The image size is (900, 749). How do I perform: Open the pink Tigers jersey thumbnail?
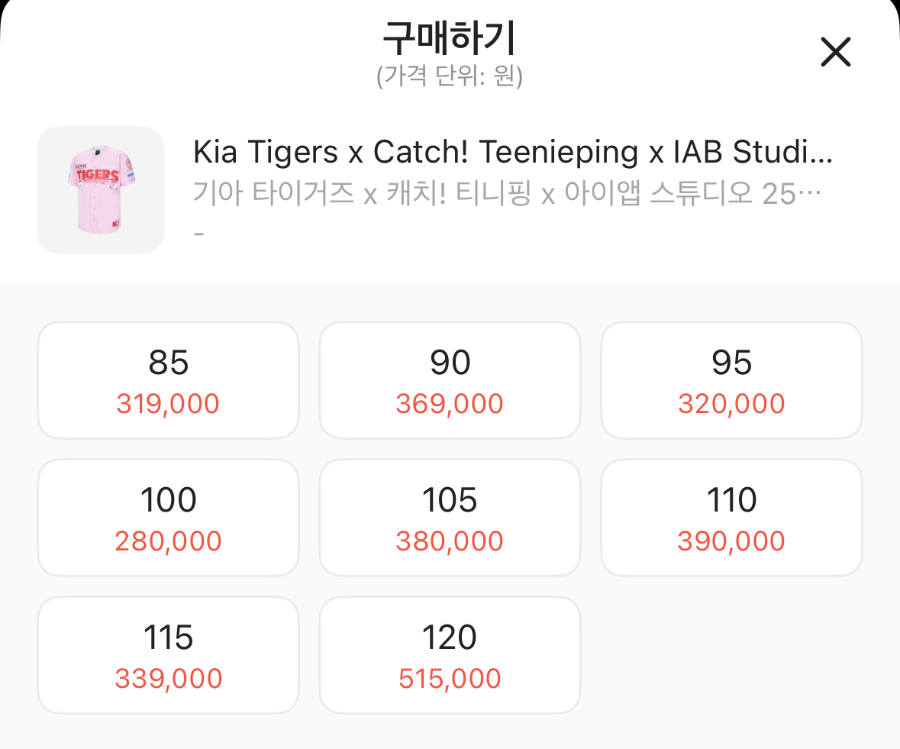point(101,190)
